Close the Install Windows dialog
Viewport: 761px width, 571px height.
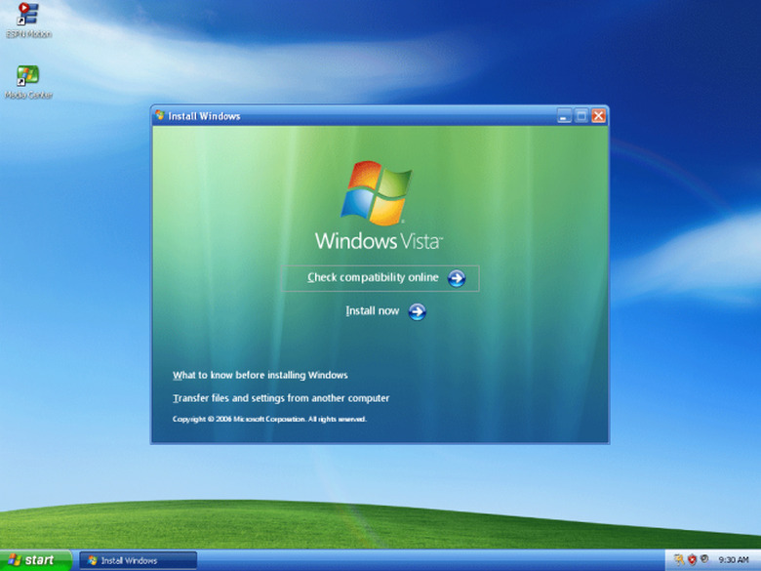[598, 116]
